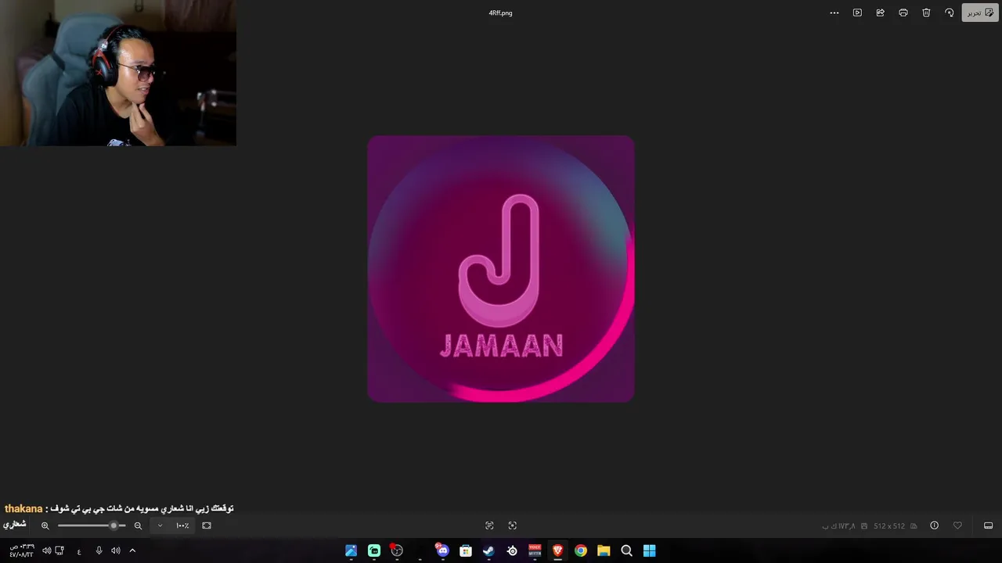
Task: Open Voicemeeter from the taskbar
Action: point(535,550)
